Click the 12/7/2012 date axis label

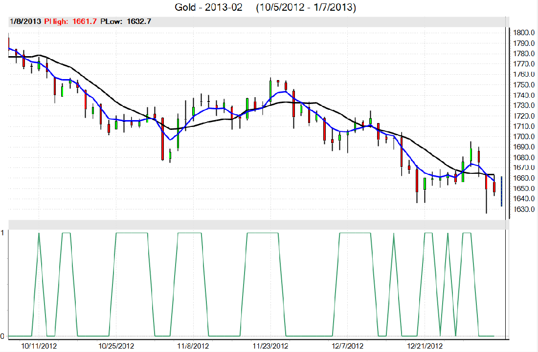click(x=347, y=346)
